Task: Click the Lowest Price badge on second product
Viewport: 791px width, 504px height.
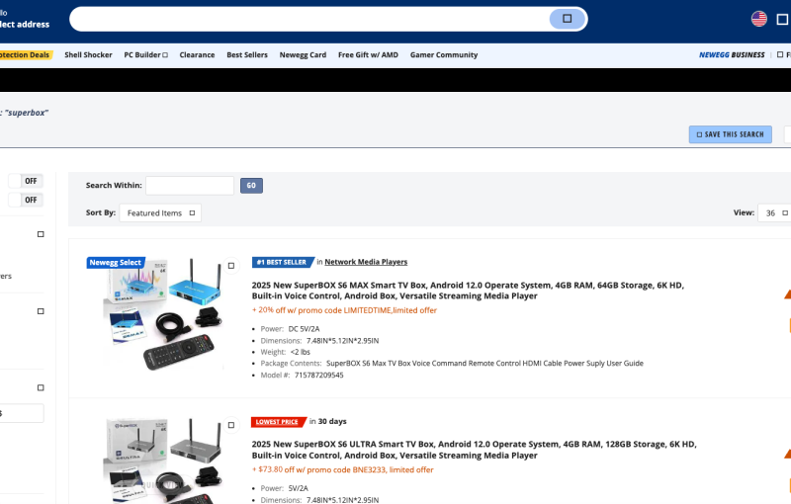Action: click(278, 421)
